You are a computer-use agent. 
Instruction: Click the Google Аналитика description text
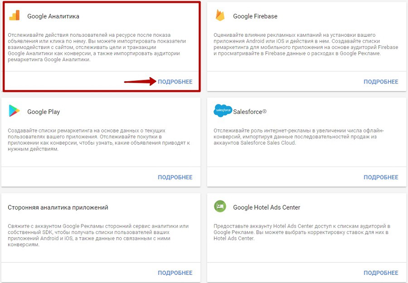coord(97,47)
